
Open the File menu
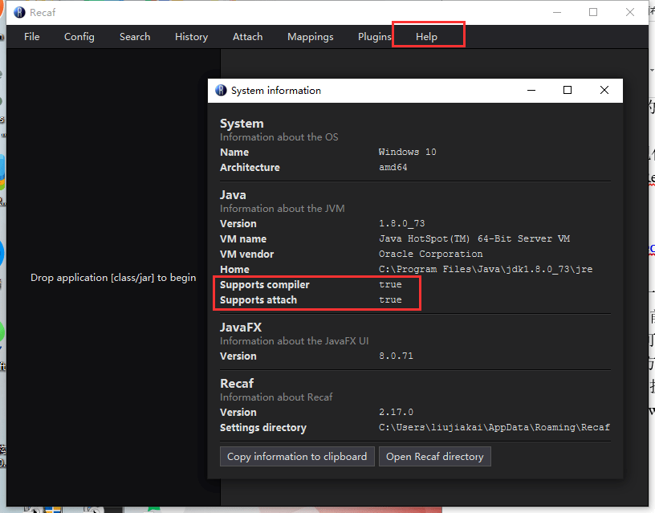point(31,37)
